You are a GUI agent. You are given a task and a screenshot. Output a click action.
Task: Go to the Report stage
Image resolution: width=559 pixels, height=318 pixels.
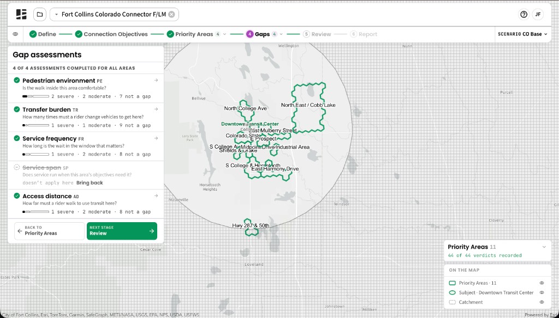click(x=364, y=34)
